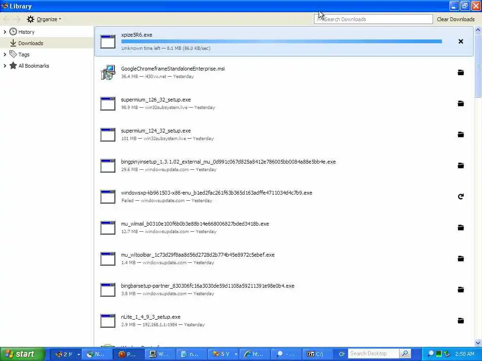Select GoogleChromeframeStandaloneEnterprise.msi file name

[173, 69]
